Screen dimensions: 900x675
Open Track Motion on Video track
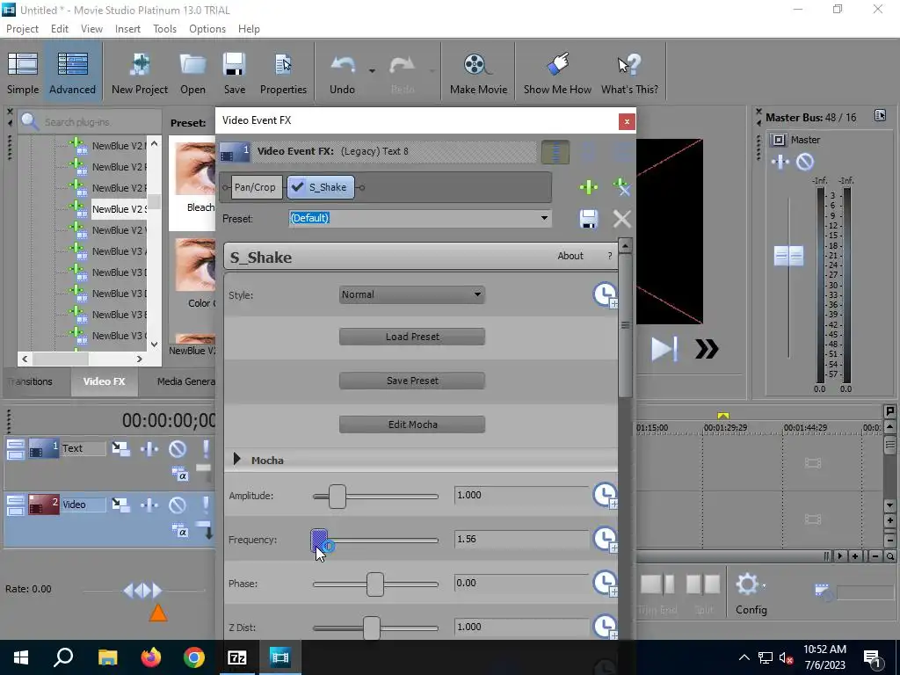121,505
